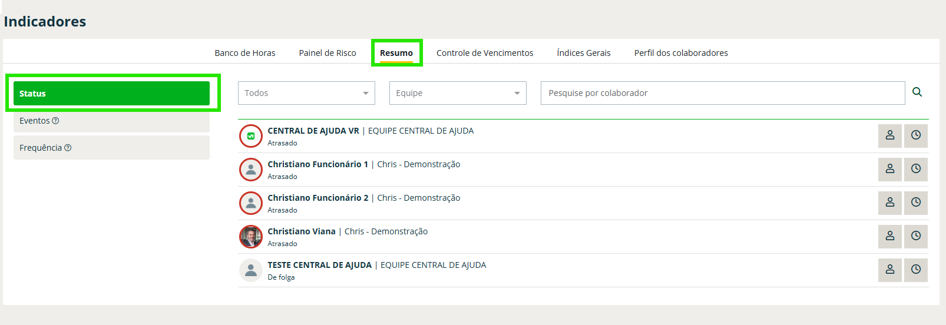Click Christiano Viana's profile photo
946x325 pixels.
pos(251,237)
